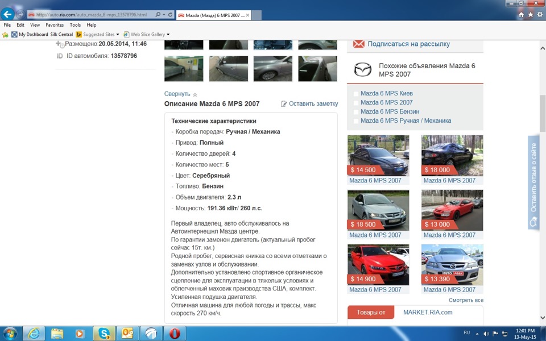
Task: Click the volume speaker tray icon
Action: (486, 334)
